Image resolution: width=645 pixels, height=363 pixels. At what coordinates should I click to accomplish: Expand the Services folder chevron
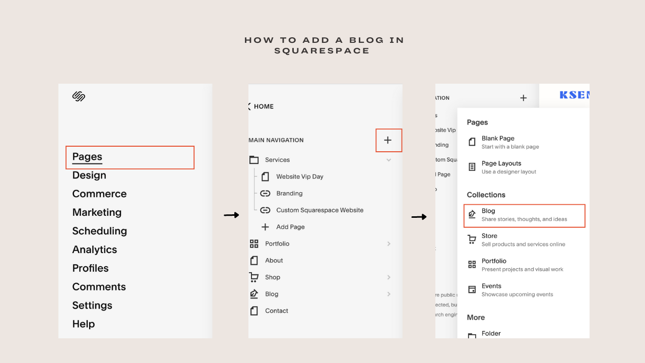tap(388, 159)
